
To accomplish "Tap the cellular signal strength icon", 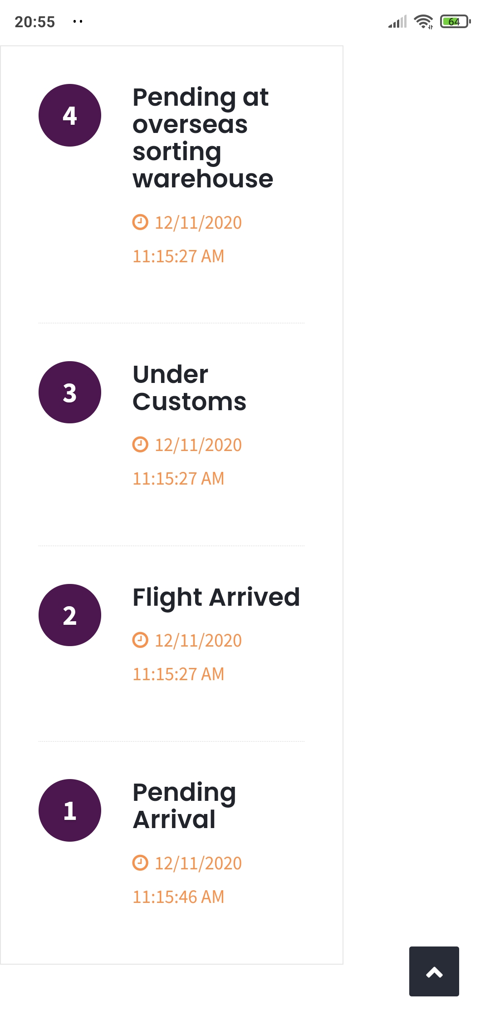I will (x=397, y=21).
